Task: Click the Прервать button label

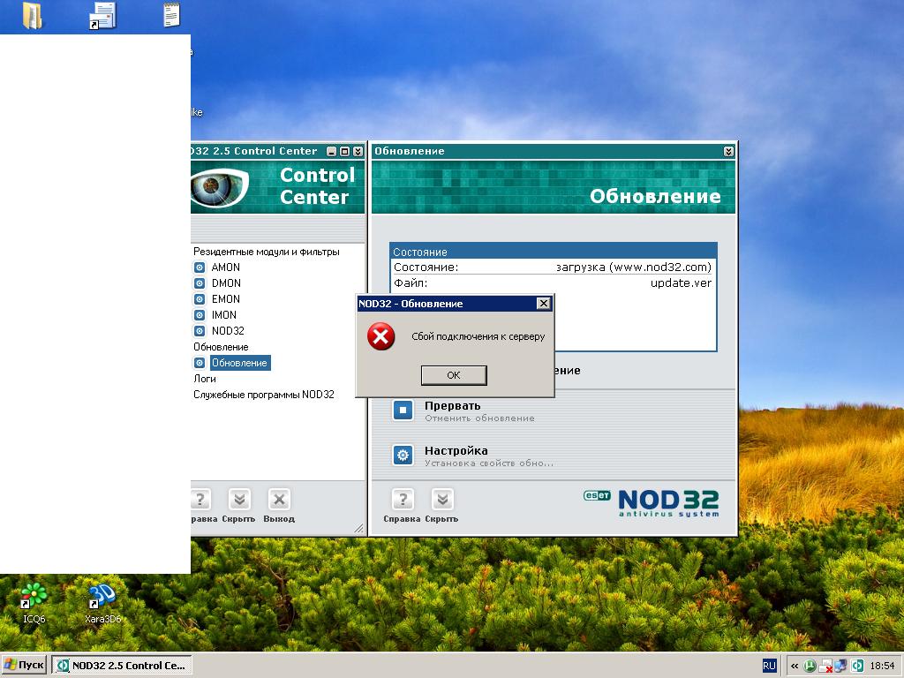Action: [453, 405]
